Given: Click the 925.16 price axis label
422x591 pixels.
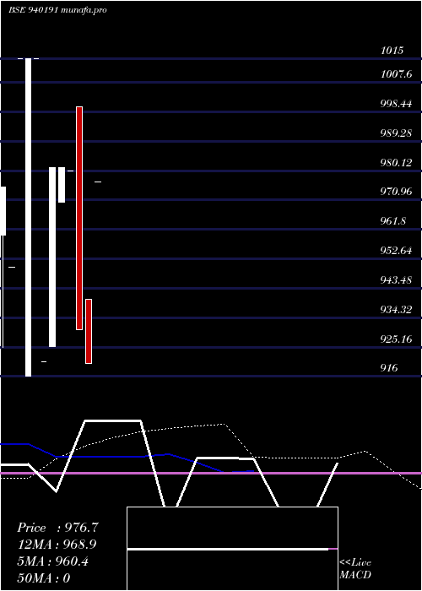Looking at the screenshot, I should point(396,339).
